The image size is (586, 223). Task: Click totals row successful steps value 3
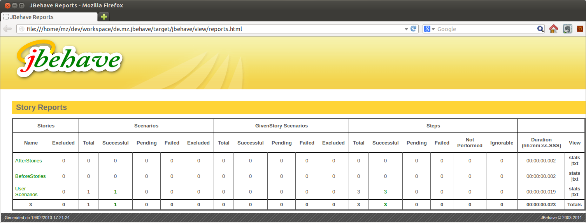point(385,204)
